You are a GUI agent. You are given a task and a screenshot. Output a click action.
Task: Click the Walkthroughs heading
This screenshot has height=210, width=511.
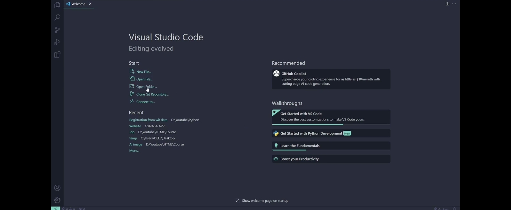coord(287,103)
